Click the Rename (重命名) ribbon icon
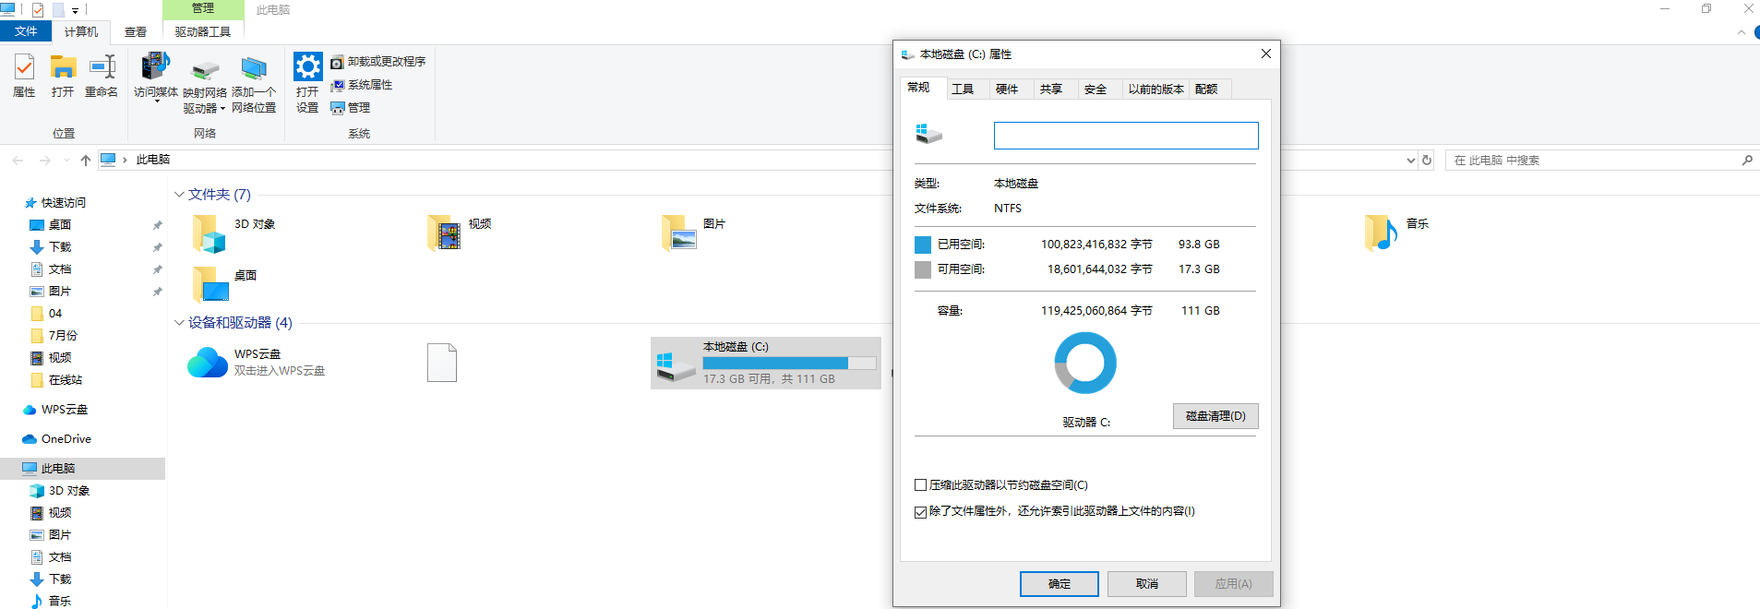The width and height of the screenshot is (1760, 609). coord(102,76)
